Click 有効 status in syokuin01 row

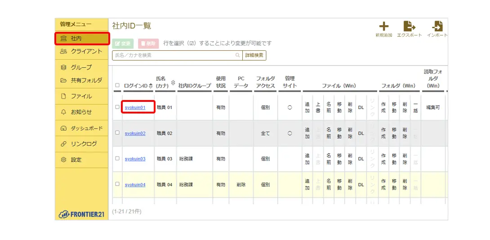[x=221, y=108]
